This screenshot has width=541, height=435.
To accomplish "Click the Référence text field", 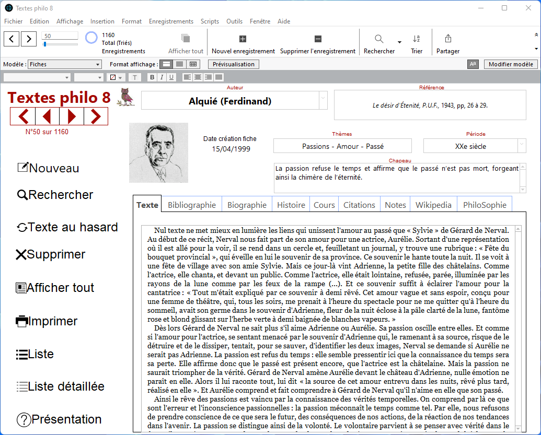I will click(430, 105).
